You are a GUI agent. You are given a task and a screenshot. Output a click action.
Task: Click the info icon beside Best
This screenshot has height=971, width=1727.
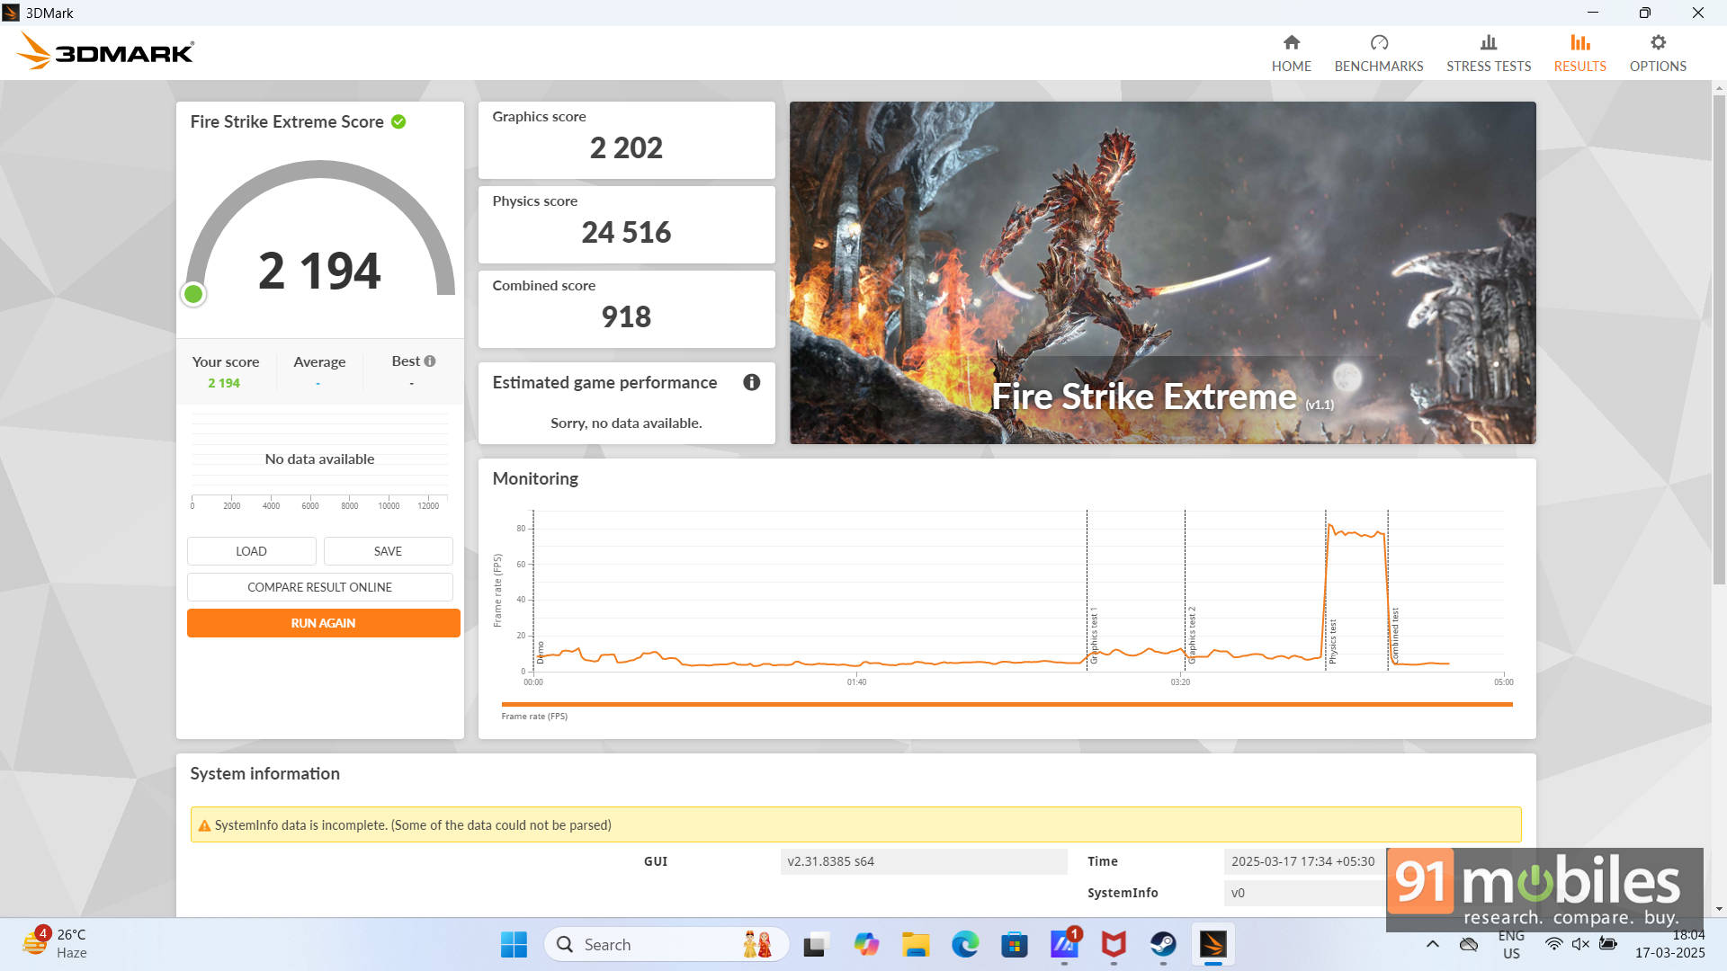(x=430, y=361)
